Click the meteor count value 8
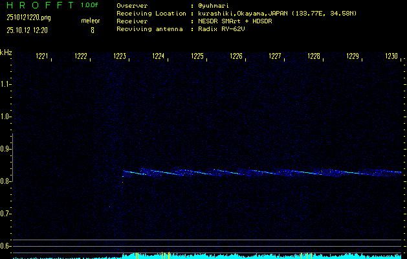 coord(92,30)
